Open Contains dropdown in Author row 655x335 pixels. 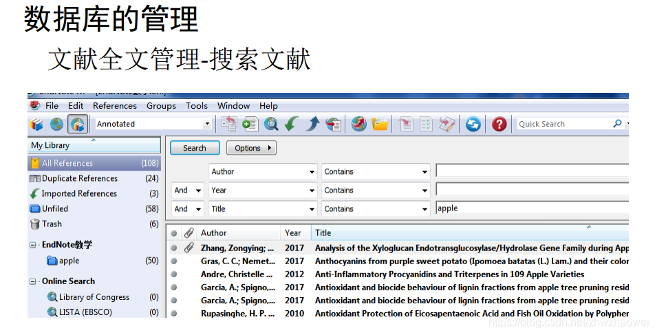coord(425,172)
